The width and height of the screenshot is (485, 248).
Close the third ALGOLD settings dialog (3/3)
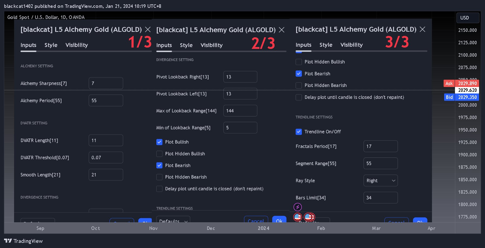(x=423, y=29)
